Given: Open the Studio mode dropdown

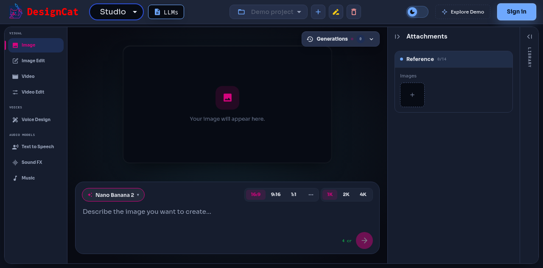Looking at the screenshot, I should point(116,12).
